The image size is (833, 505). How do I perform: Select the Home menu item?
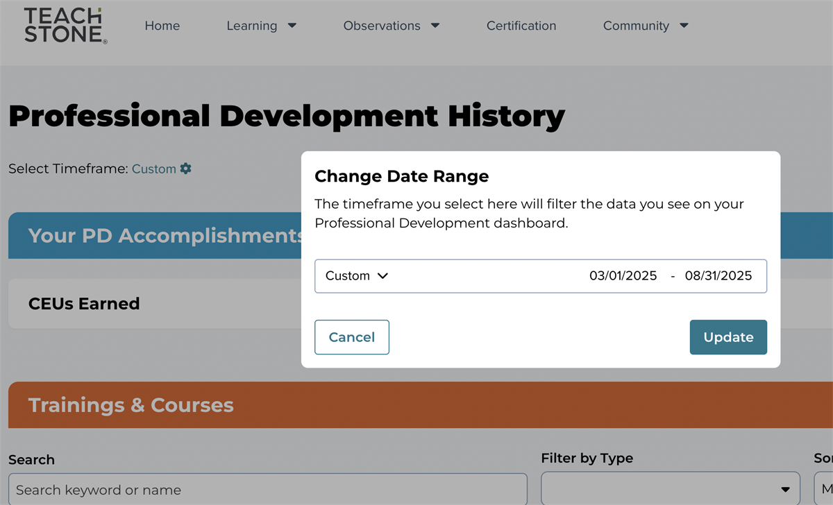click(x=162, y=26)
